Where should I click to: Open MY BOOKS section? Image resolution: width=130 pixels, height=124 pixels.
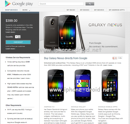[x=85, y=10]
